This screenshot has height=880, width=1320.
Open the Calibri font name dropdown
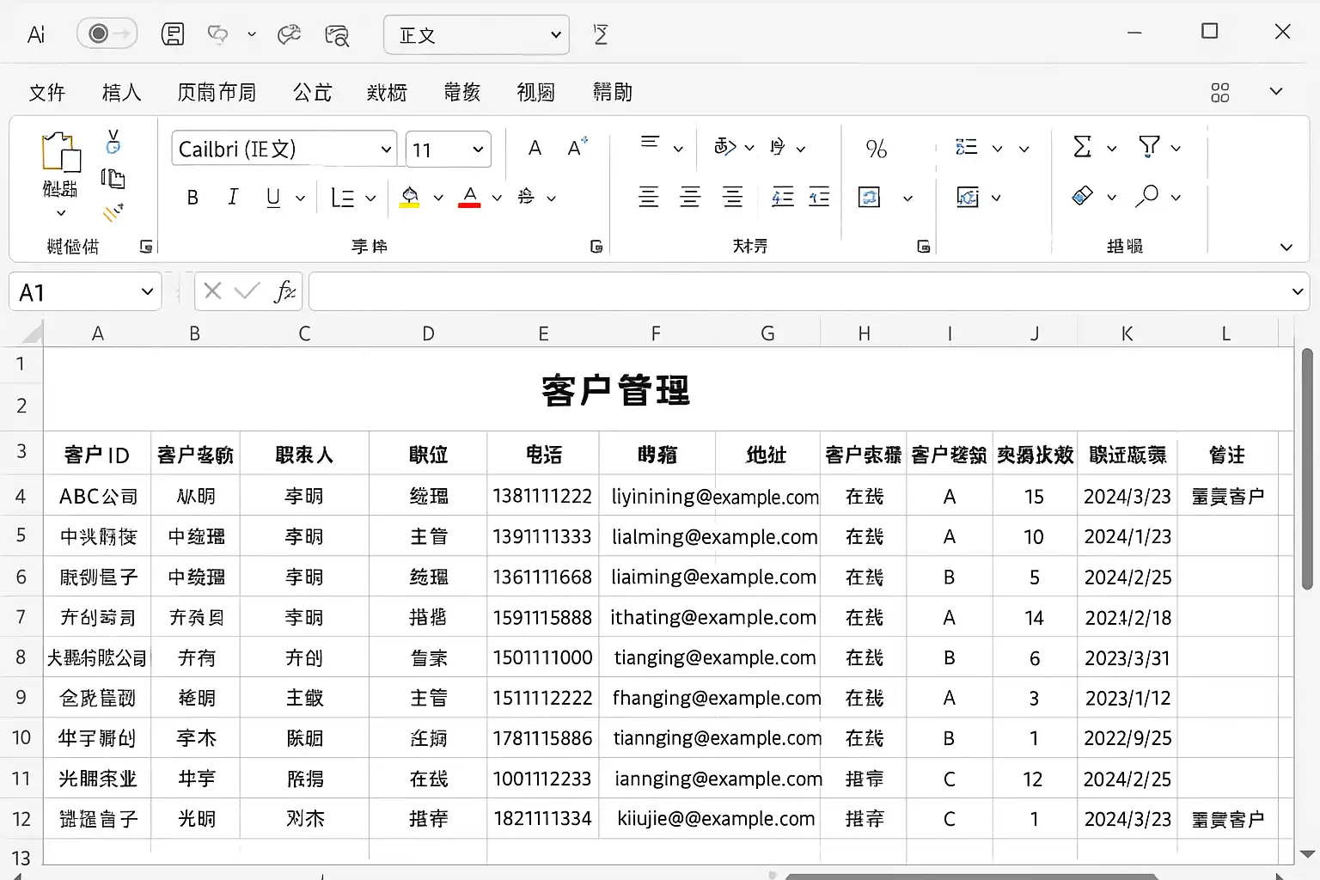click(386, 150)
